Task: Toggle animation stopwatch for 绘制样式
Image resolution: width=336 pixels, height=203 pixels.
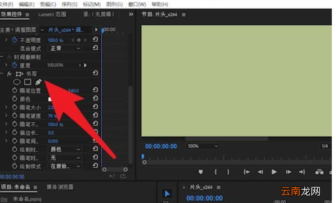Action: coord(15,166)
